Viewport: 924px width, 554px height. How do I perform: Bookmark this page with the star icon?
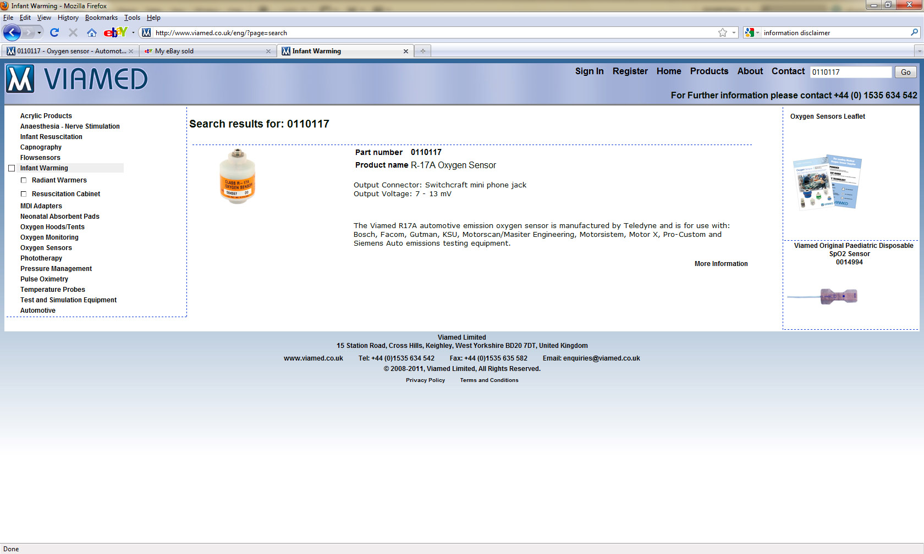tap(722, 32)
